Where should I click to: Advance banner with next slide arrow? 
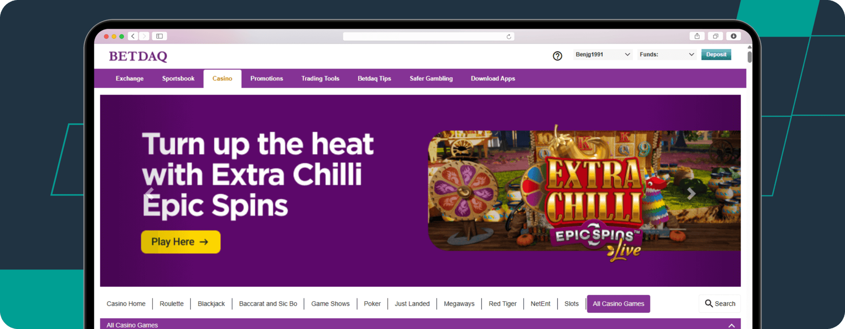[x=691, y=193]
